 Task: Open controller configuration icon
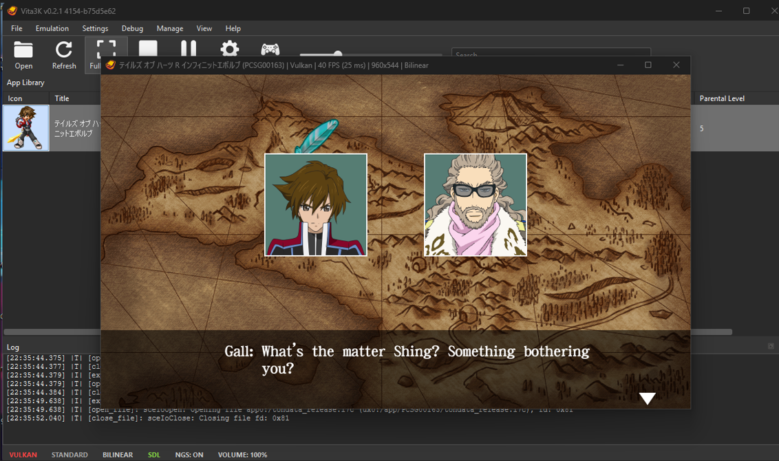pos(270,49)
